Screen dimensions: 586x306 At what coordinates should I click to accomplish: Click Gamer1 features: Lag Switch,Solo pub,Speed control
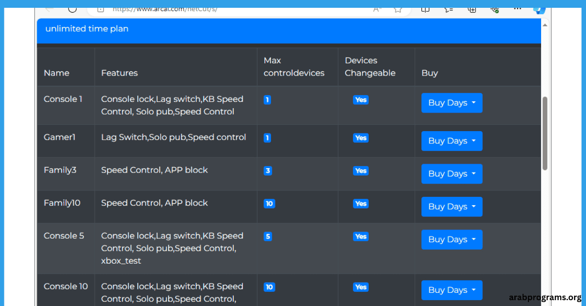point(174,137)
